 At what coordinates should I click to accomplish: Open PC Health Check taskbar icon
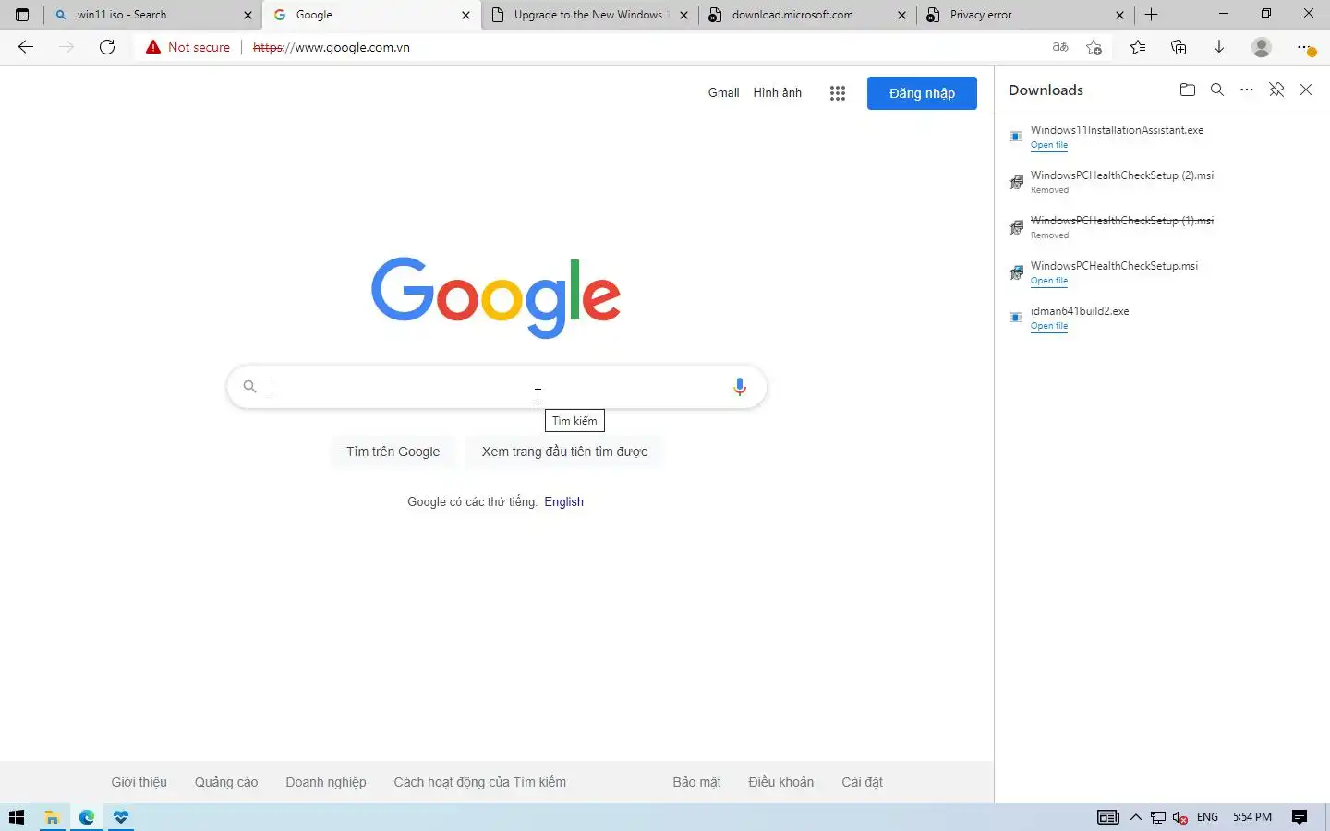point(121,817)
